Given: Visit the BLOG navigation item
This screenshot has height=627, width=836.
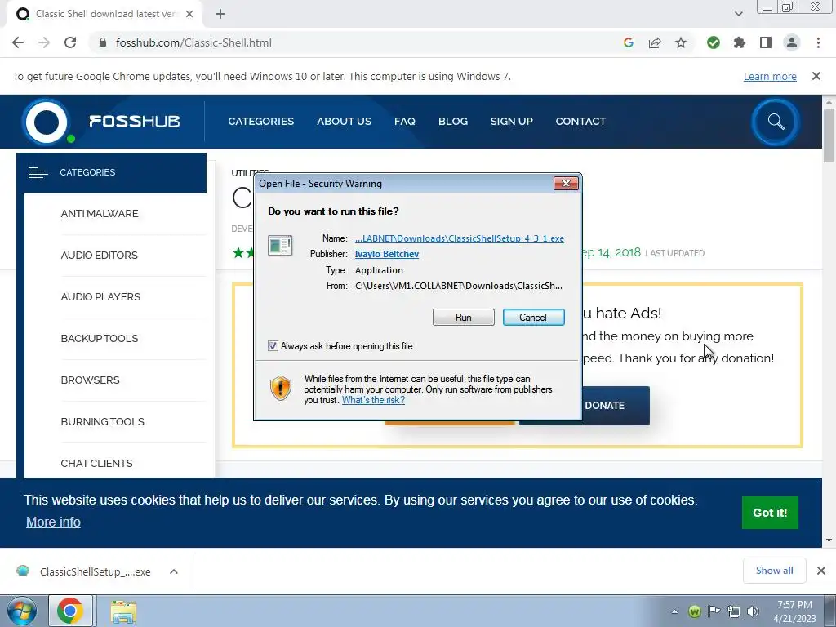Looking at the screenshot, I should click(x=452, y=121).
